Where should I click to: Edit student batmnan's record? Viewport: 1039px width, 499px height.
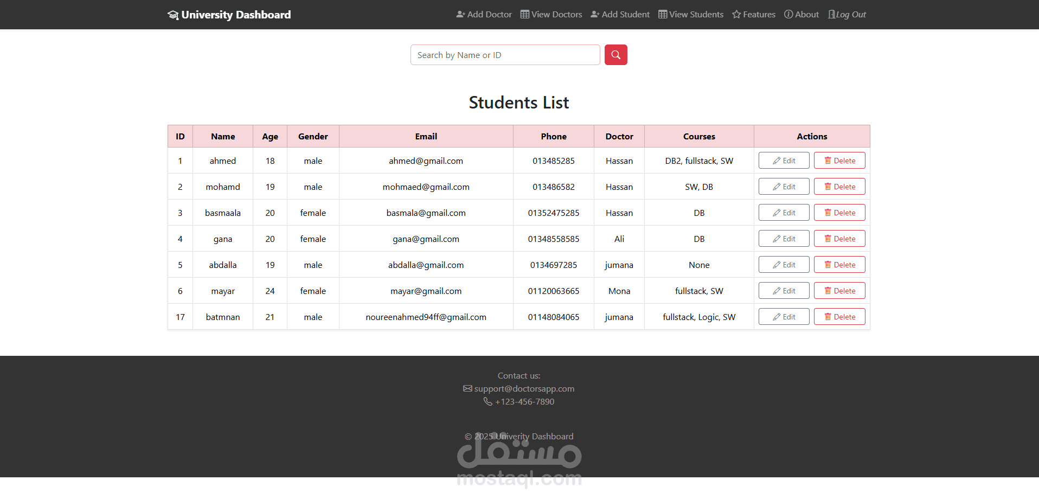pyautogui.click(x=784, y=317)
